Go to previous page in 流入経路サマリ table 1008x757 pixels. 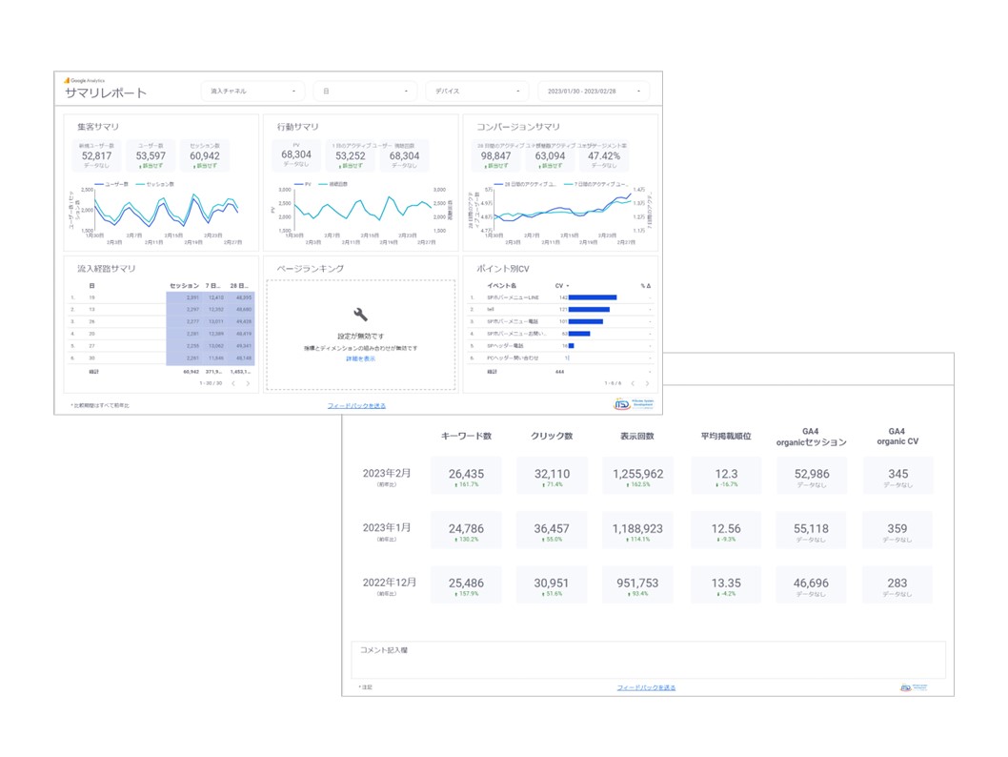coord(232,383)
